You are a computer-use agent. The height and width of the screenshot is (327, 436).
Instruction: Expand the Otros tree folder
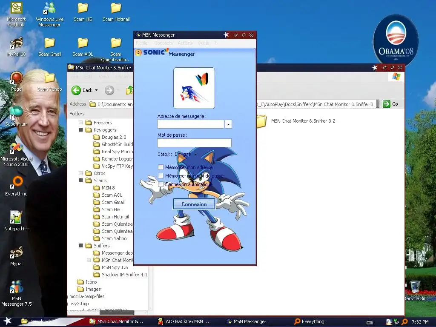(x=80, y=173)
